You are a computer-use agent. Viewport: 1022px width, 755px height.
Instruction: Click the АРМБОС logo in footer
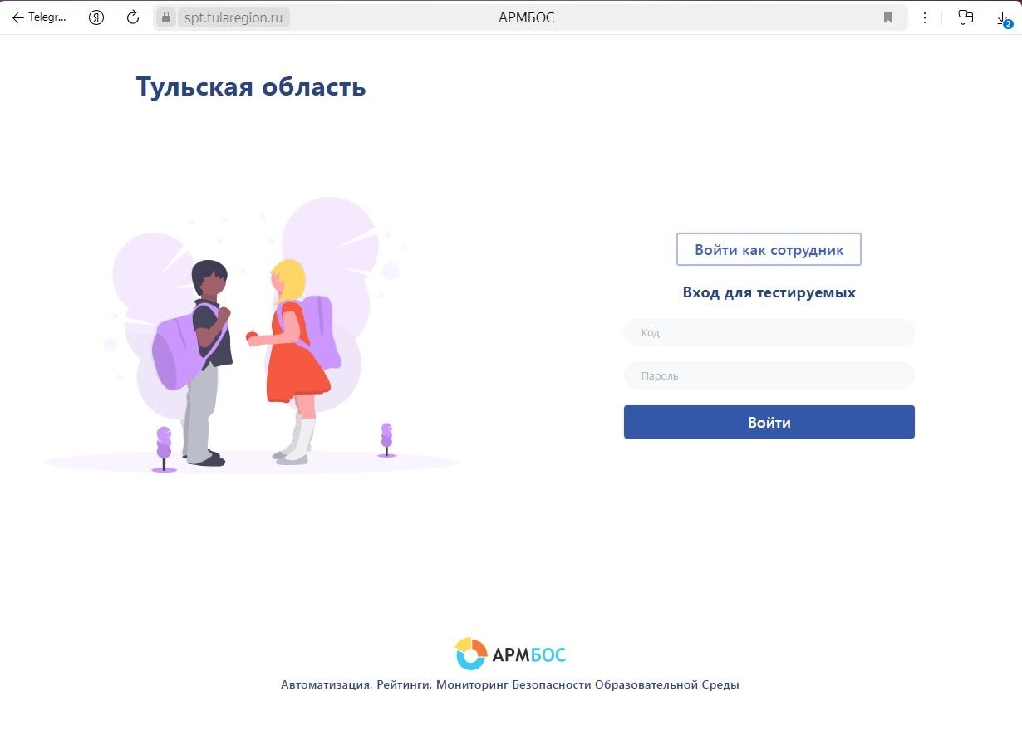(510, 654)
